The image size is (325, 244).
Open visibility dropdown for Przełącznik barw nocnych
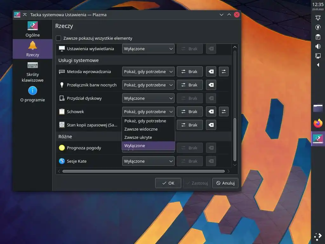(x=148, y=85)
